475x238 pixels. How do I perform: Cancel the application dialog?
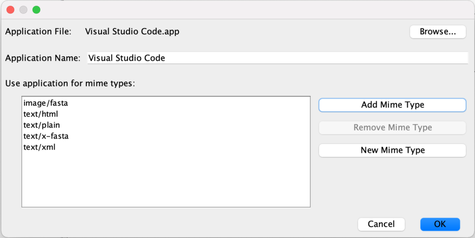point(381,224)
